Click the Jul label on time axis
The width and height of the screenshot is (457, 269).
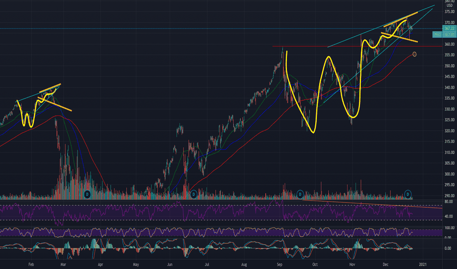pyautogui.click(x=207, y=265)
